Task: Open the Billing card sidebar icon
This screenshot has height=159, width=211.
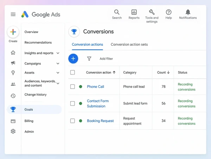Action: point(13,121)
